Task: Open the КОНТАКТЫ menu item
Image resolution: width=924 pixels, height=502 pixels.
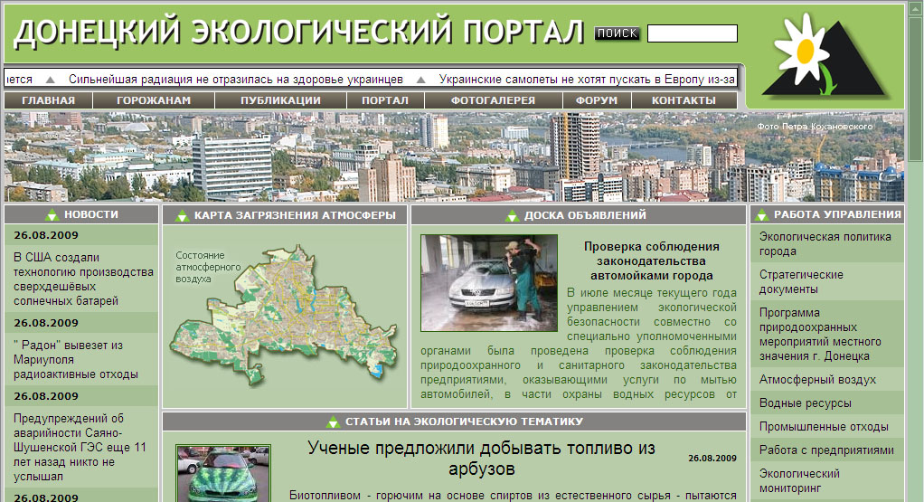Action: [684, 100]
